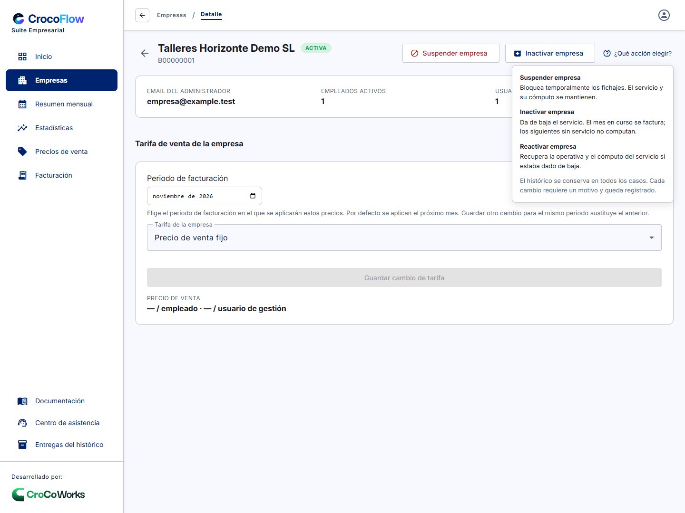Click the Precios de venta tag icon
This screenshot has height=513, width=685.
[x=22, y=152]
